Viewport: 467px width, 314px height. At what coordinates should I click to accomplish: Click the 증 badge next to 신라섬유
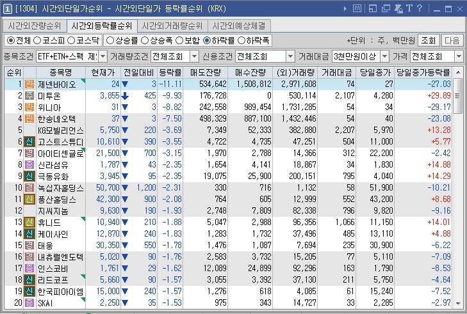click(x=29, y=165)
